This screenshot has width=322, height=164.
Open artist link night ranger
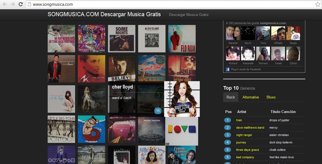pos(244,135)
